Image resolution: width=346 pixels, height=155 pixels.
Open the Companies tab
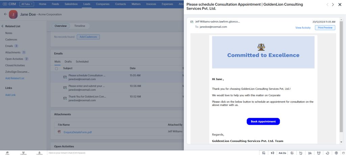click(103, 4)
